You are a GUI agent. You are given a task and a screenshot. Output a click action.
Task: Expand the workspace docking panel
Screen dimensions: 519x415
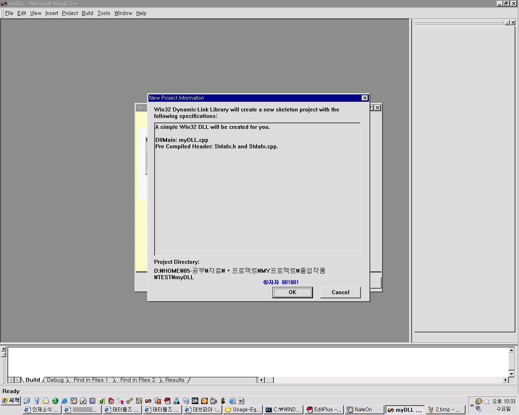click(507, 23)
